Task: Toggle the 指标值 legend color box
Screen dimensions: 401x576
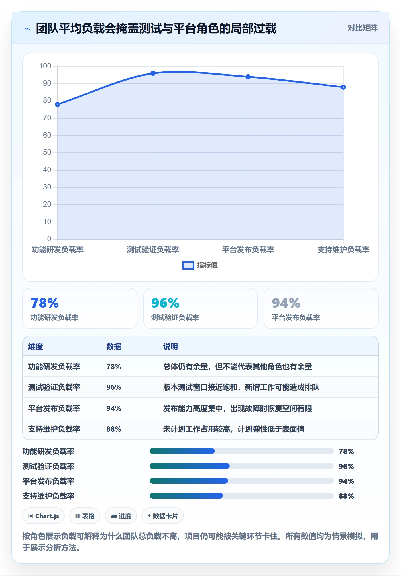Action: click(188, 265)
